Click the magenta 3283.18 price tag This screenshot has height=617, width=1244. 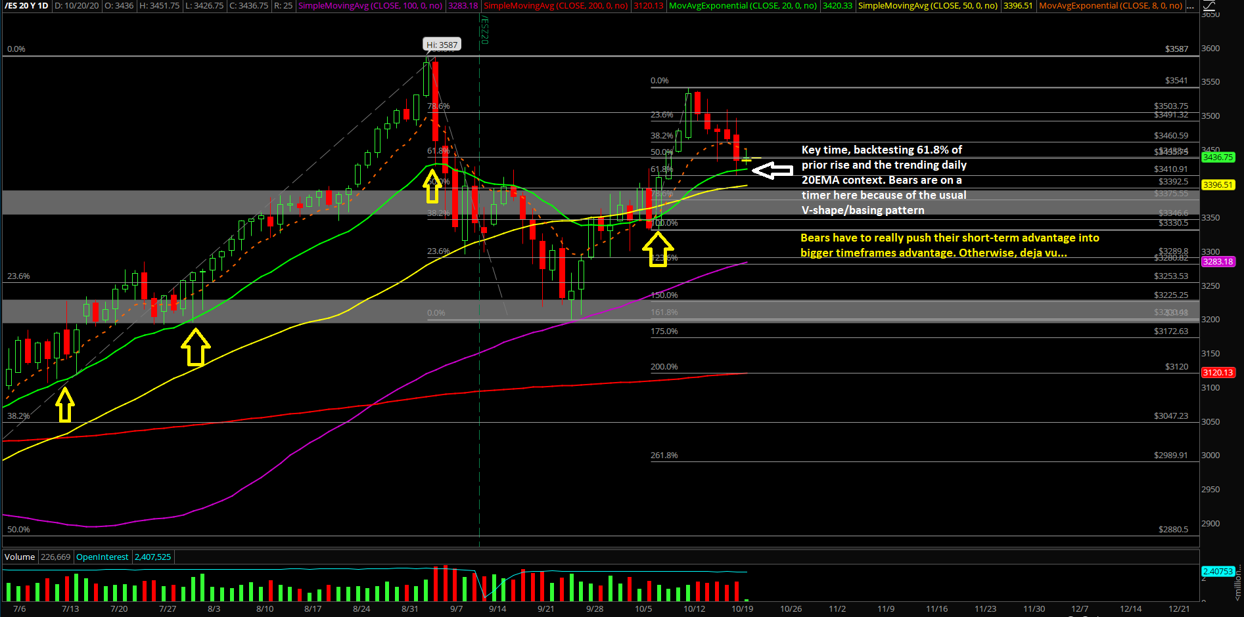[1218, 262]
